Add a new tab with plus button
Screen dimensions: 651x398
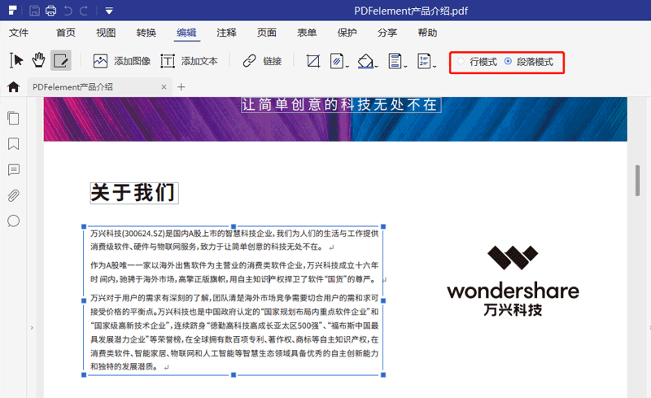point(181,87)
